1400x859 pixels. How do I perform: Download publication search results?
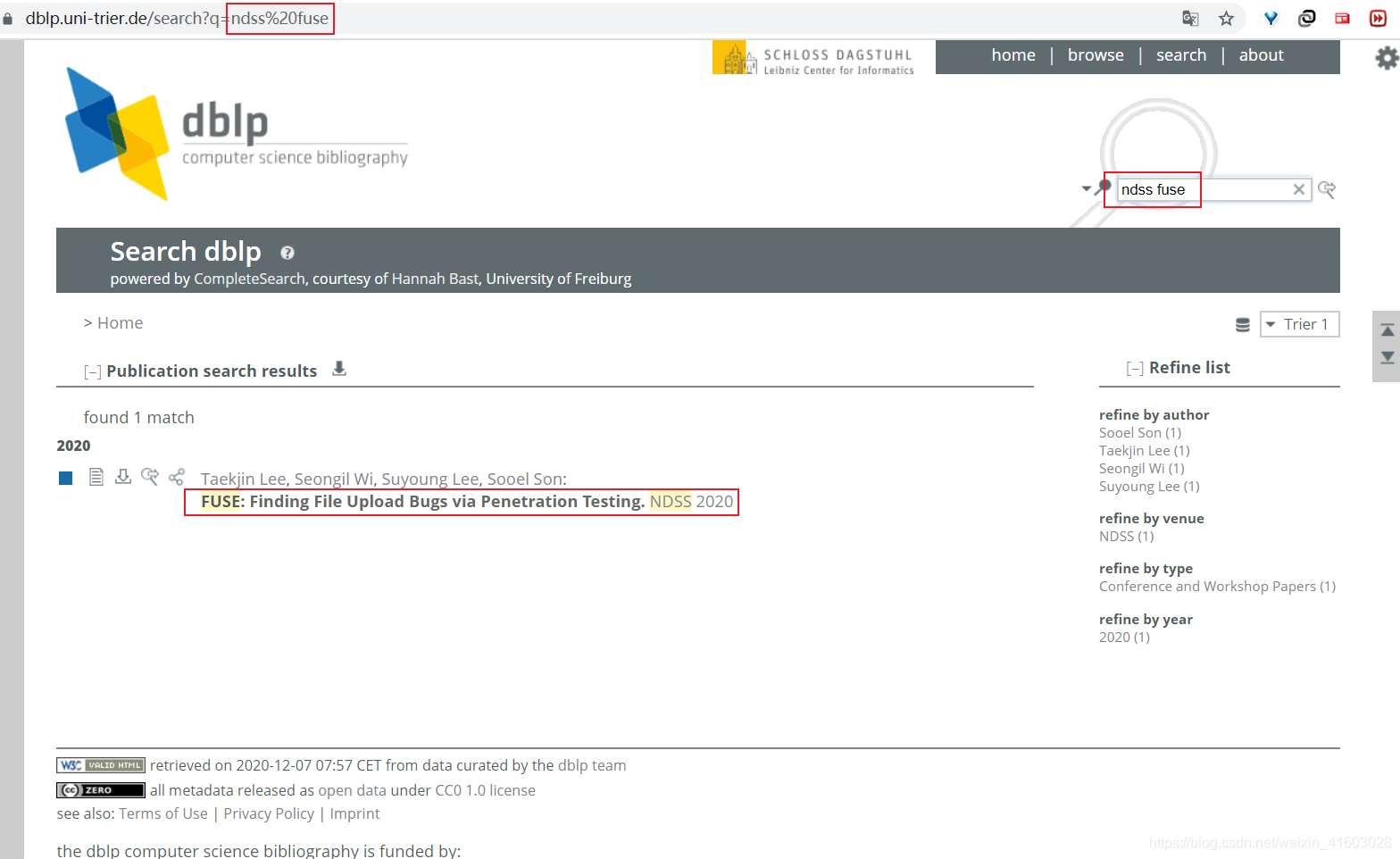(339, 369)
